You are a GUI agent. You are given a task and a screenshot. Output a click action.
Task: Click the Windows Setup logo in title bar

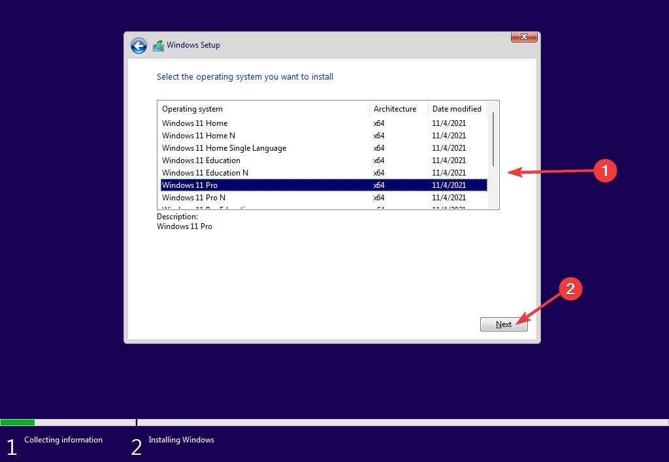click(158, 45)
